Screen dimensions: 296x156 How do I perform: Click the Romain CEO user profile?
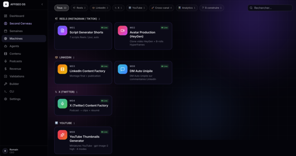[x=24, y=151]
